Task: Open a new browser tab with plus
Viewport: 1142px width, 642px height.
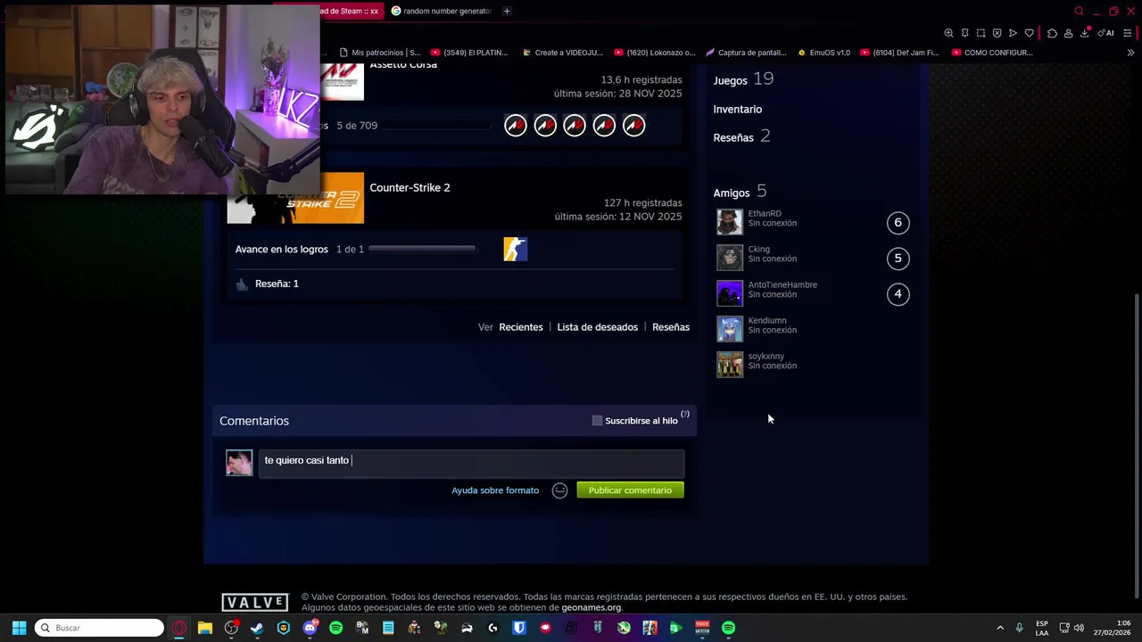Action: pos(507,11)
